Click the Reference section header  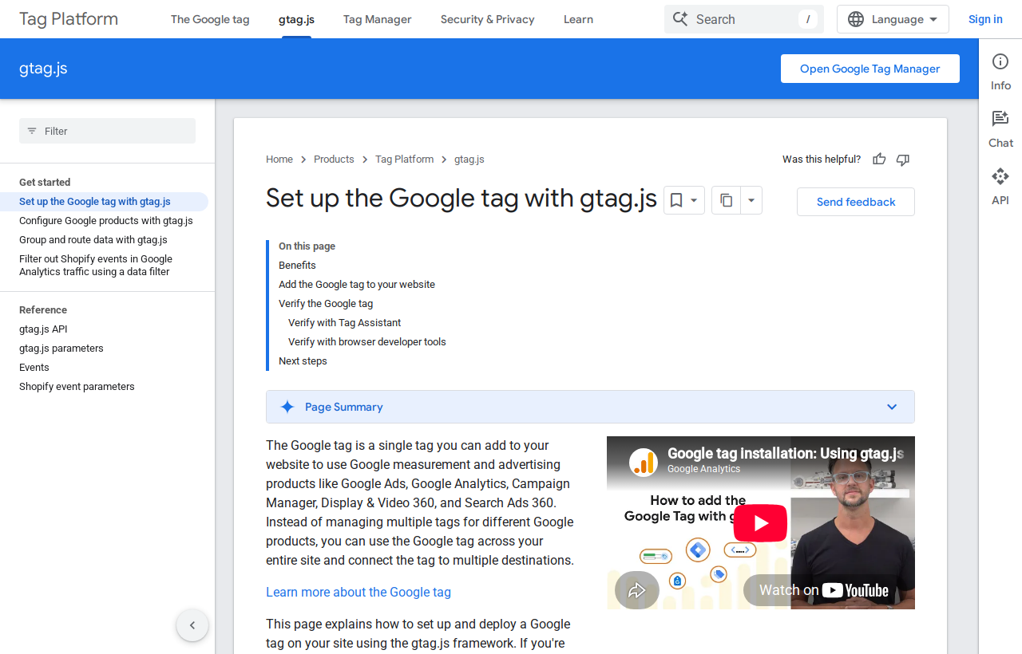pos(43,310)
